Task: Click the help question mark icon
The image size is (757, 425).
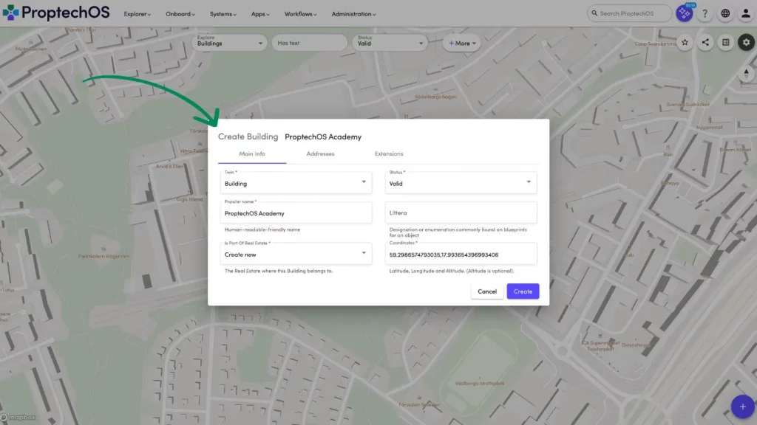Action: tap(705, 13)
